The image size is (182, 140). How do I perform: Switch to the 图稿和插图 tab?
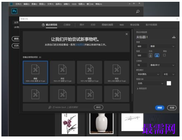point(107,25)
